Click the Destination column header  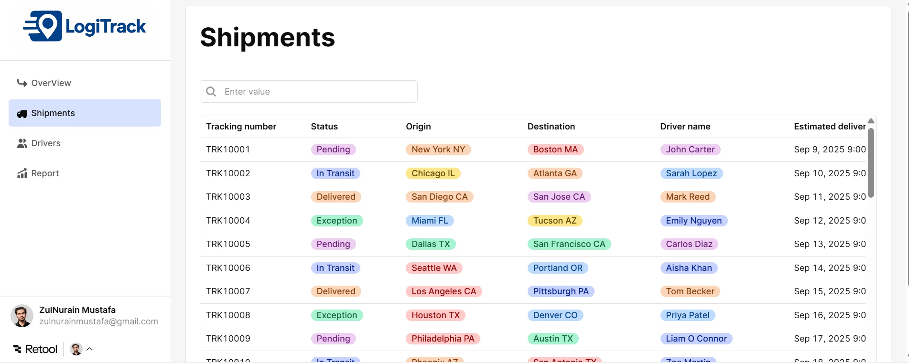coord(551,127)
